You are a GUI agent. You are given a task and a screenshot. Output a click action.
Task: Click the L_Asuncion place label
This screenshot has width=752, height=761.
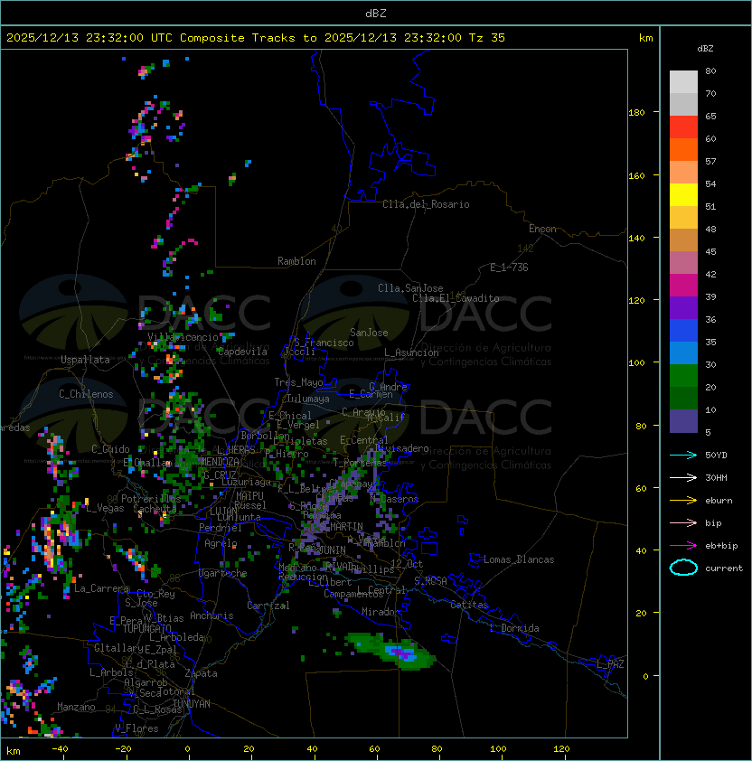point(411,352)
